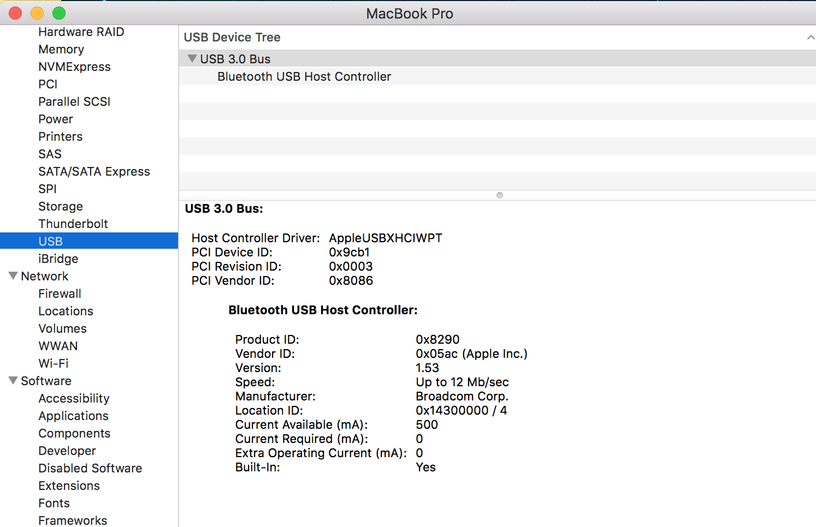Click the USB Device Tree sort arrow
Screen dimensions: 816x527
click(811, 38)
